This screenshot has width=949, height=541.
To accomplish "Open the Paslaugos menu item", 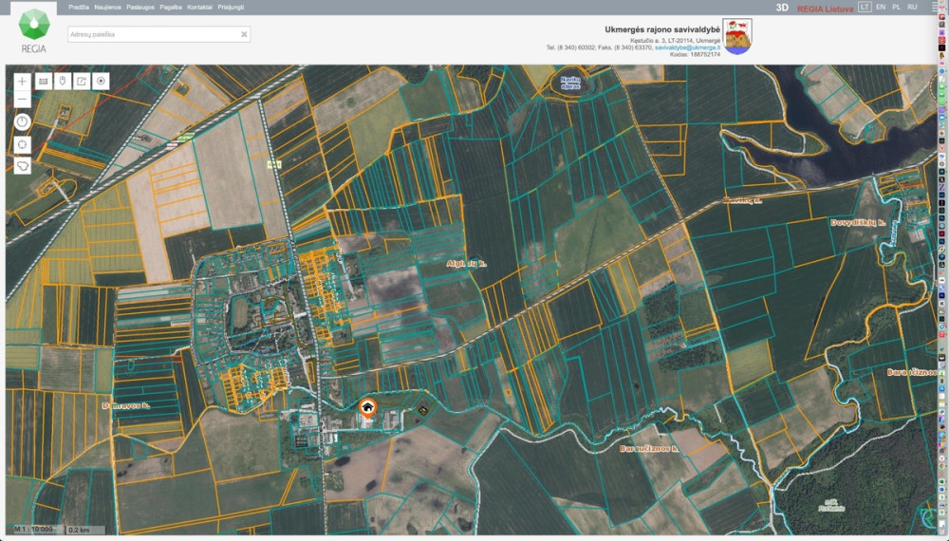I will coord(140,8).
